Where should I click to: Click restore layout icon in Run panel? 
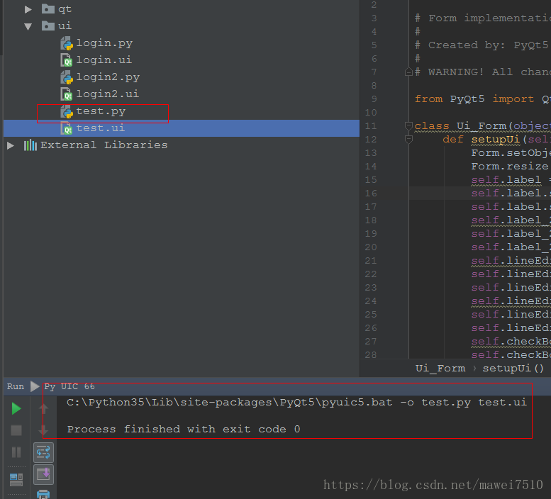16,480
